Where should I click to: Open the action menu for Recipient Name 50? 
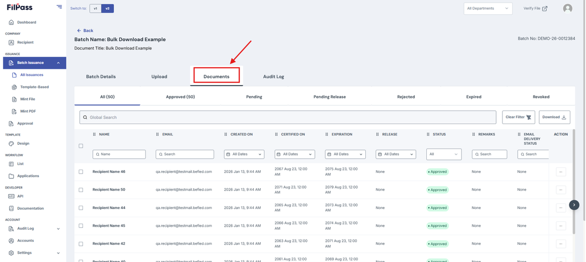click(x=561, y=190)
